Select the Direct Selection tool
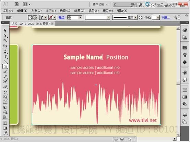Screen dimensions: 190x142 5,36
